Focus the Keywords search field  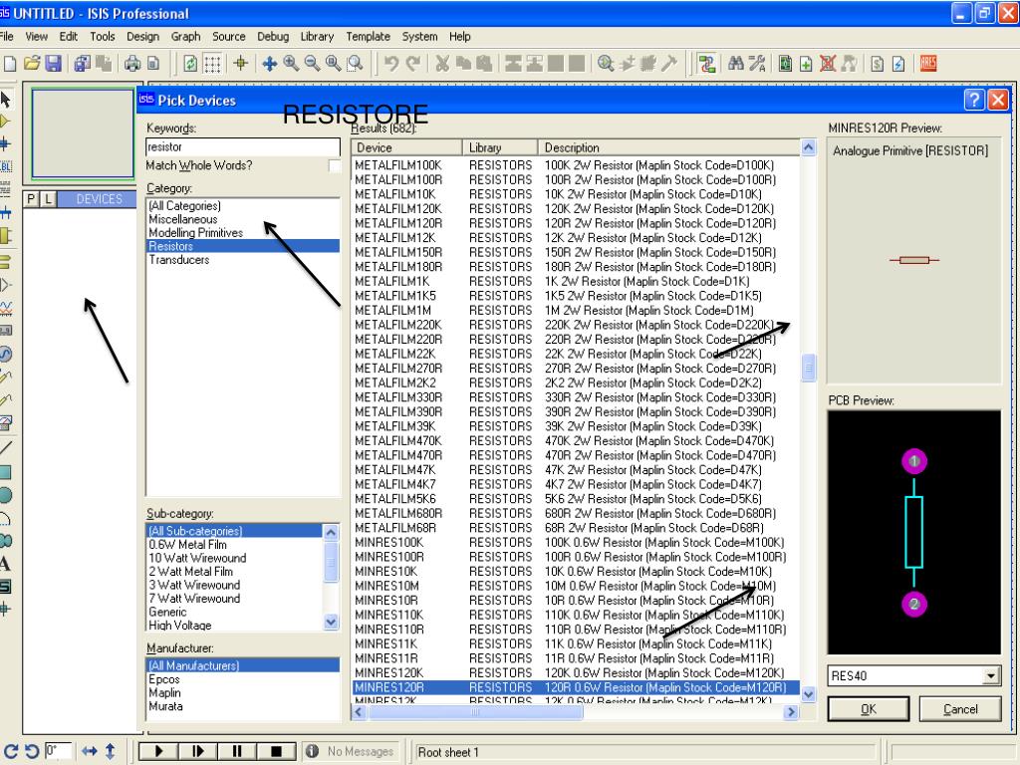pos(243,147)
